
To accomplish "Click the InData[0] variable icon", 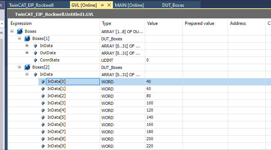I will 43,81.
